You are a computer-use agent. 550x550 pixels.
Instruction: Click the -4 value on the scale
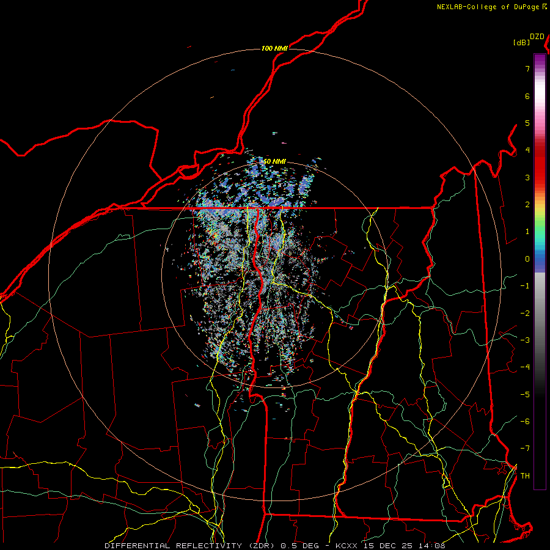tap(525, 367)
